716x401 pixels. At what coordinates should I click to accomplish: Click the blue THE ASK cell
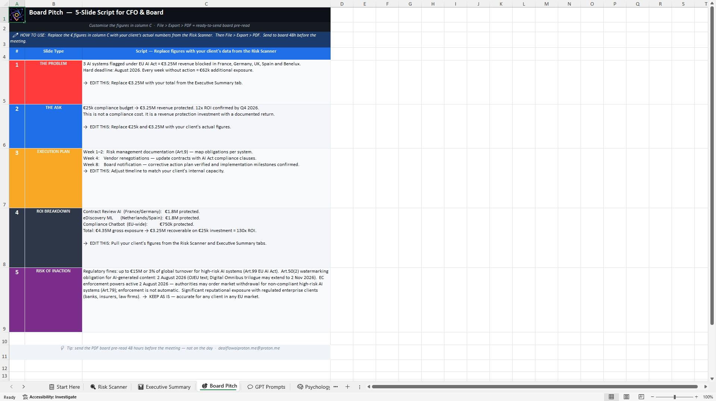pos(53,126)
